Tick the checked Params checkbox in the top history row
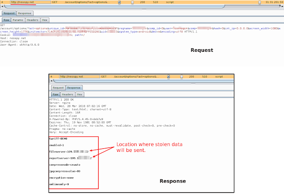 (x=120, y=2)
